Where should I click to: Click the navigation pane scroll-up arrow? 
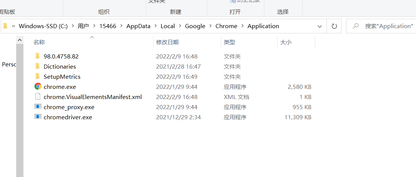click(x=20, y=40)
